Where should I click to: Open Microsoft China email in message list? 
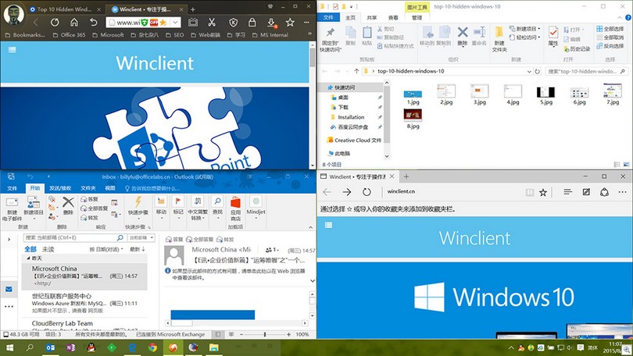tap(84, 276)
